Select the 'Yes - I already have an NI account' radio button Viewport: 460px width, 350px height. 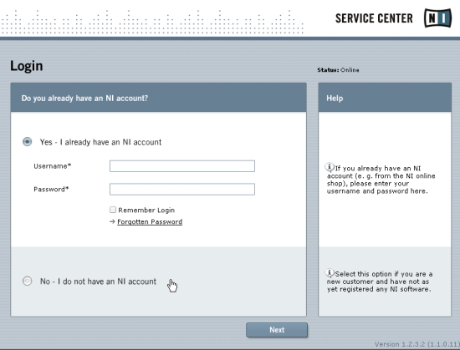coord(28,142)
